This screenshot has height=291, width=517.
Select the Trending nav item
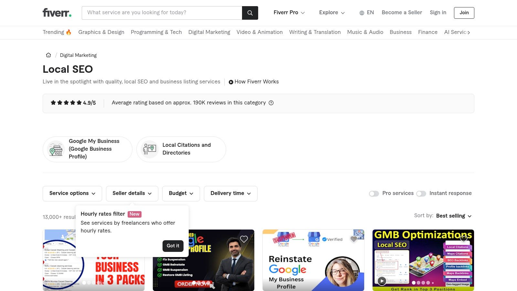click(57, 32)
